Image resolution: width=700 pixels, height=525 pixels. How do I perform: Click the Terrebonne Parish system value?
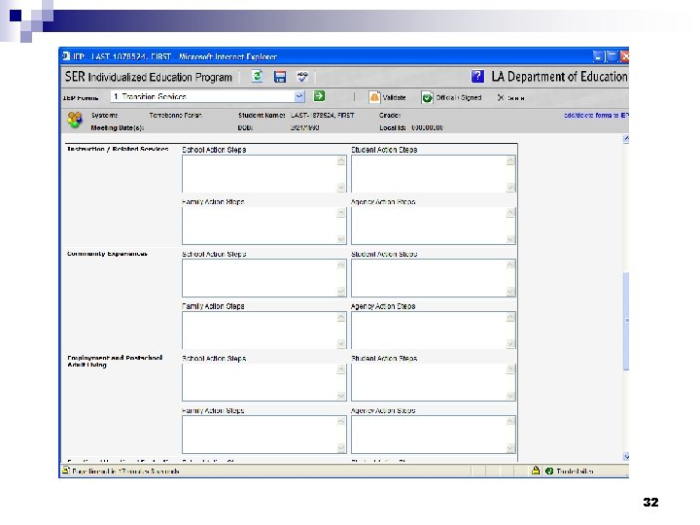175,115
